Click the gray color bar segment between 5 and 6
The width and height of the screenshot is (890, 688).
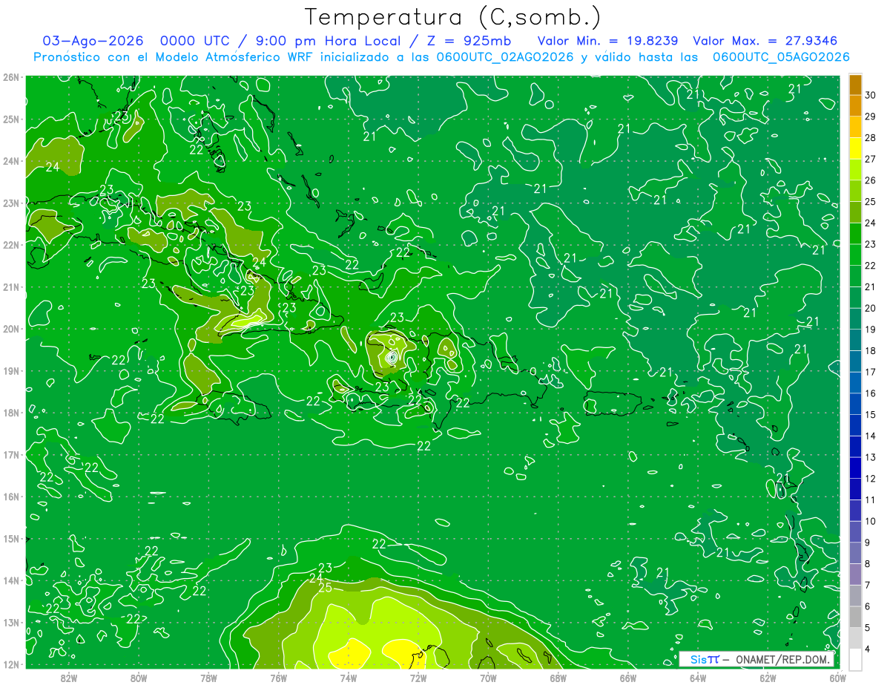855,617
